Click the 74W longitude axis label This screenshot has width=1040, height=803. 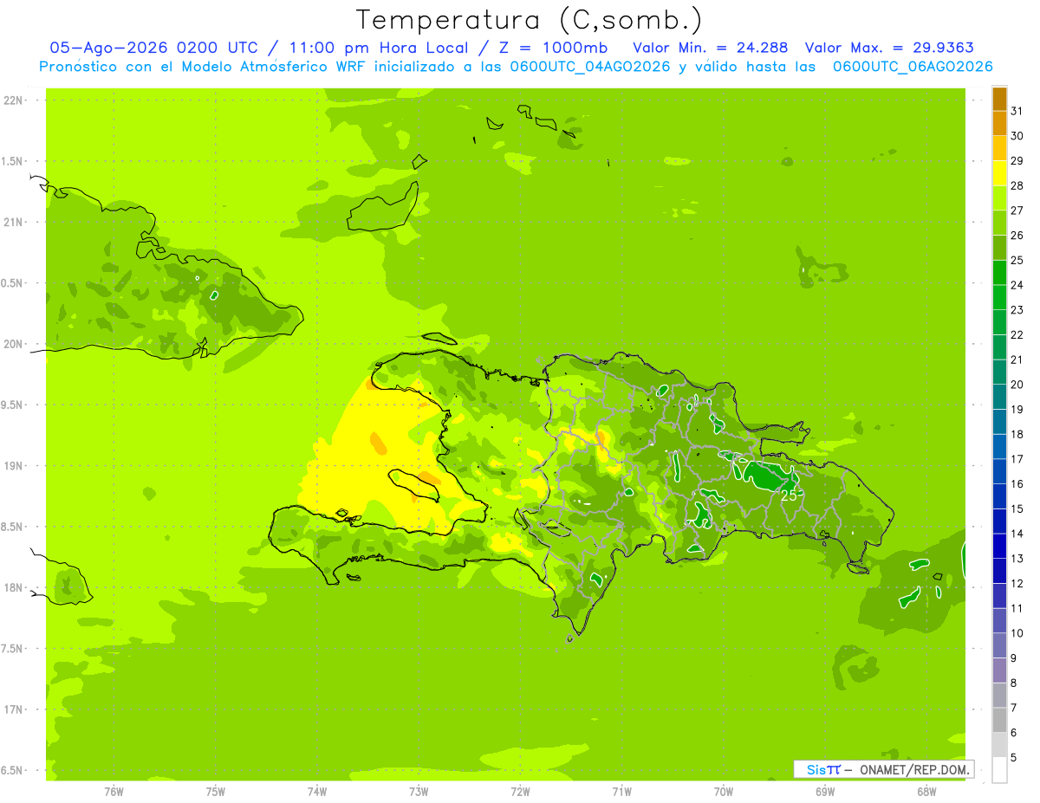[x=317, y=792]
